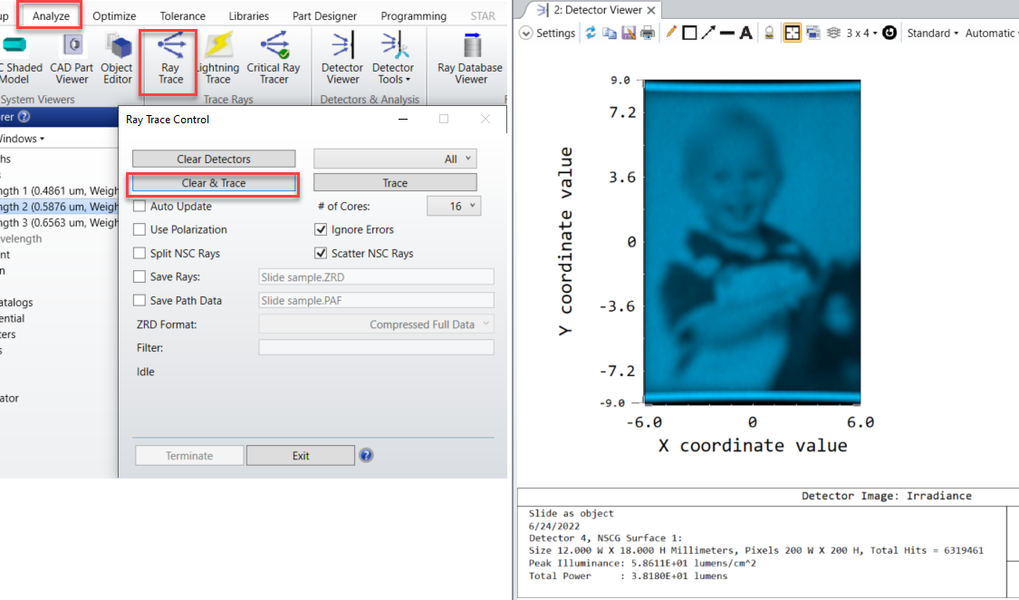1019x600 pixels.
Task: Click the Settings label in Detector Viewer
Action: point(555,33)
